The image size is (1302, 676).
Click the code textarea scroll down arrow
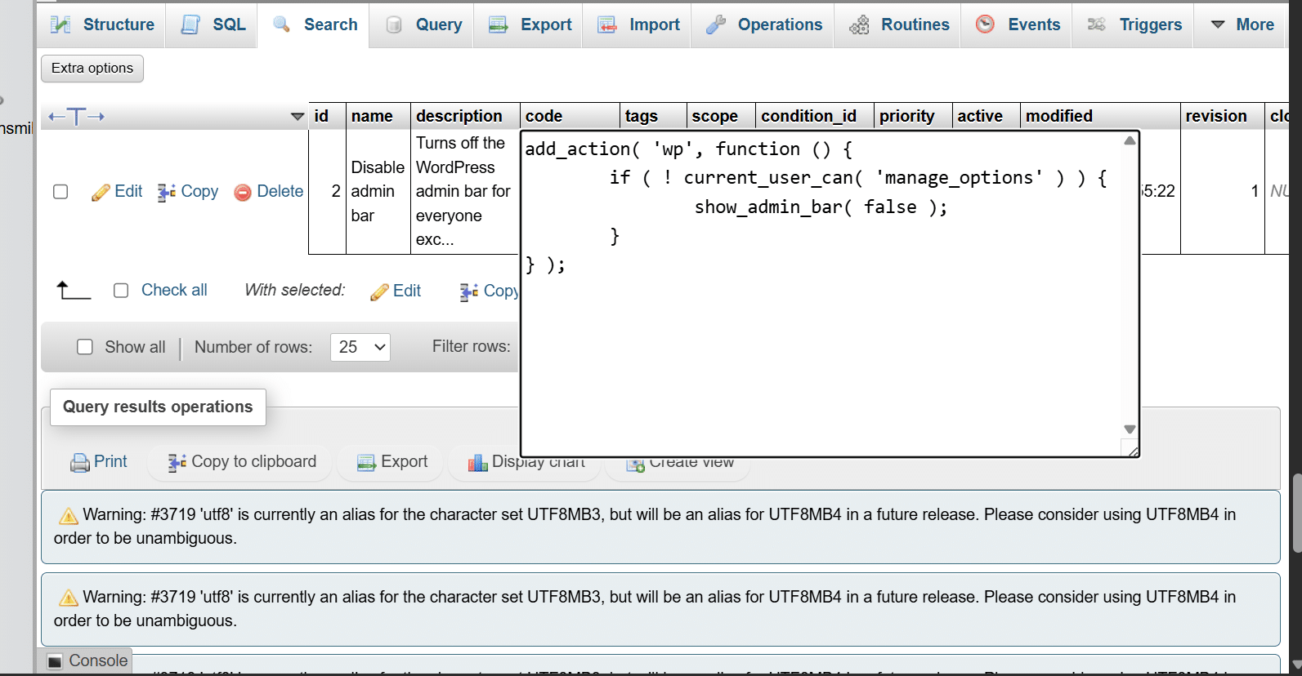(1130, 429)
